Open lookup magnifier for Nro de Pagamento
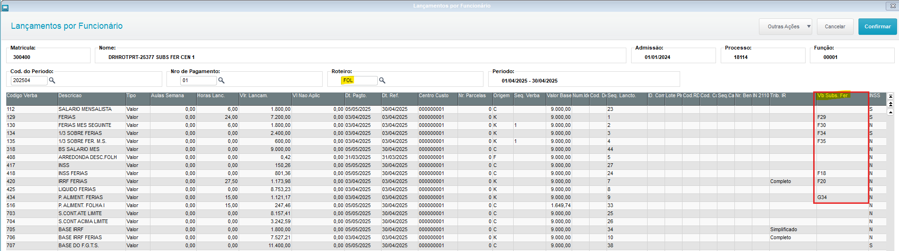 (221, 81)
